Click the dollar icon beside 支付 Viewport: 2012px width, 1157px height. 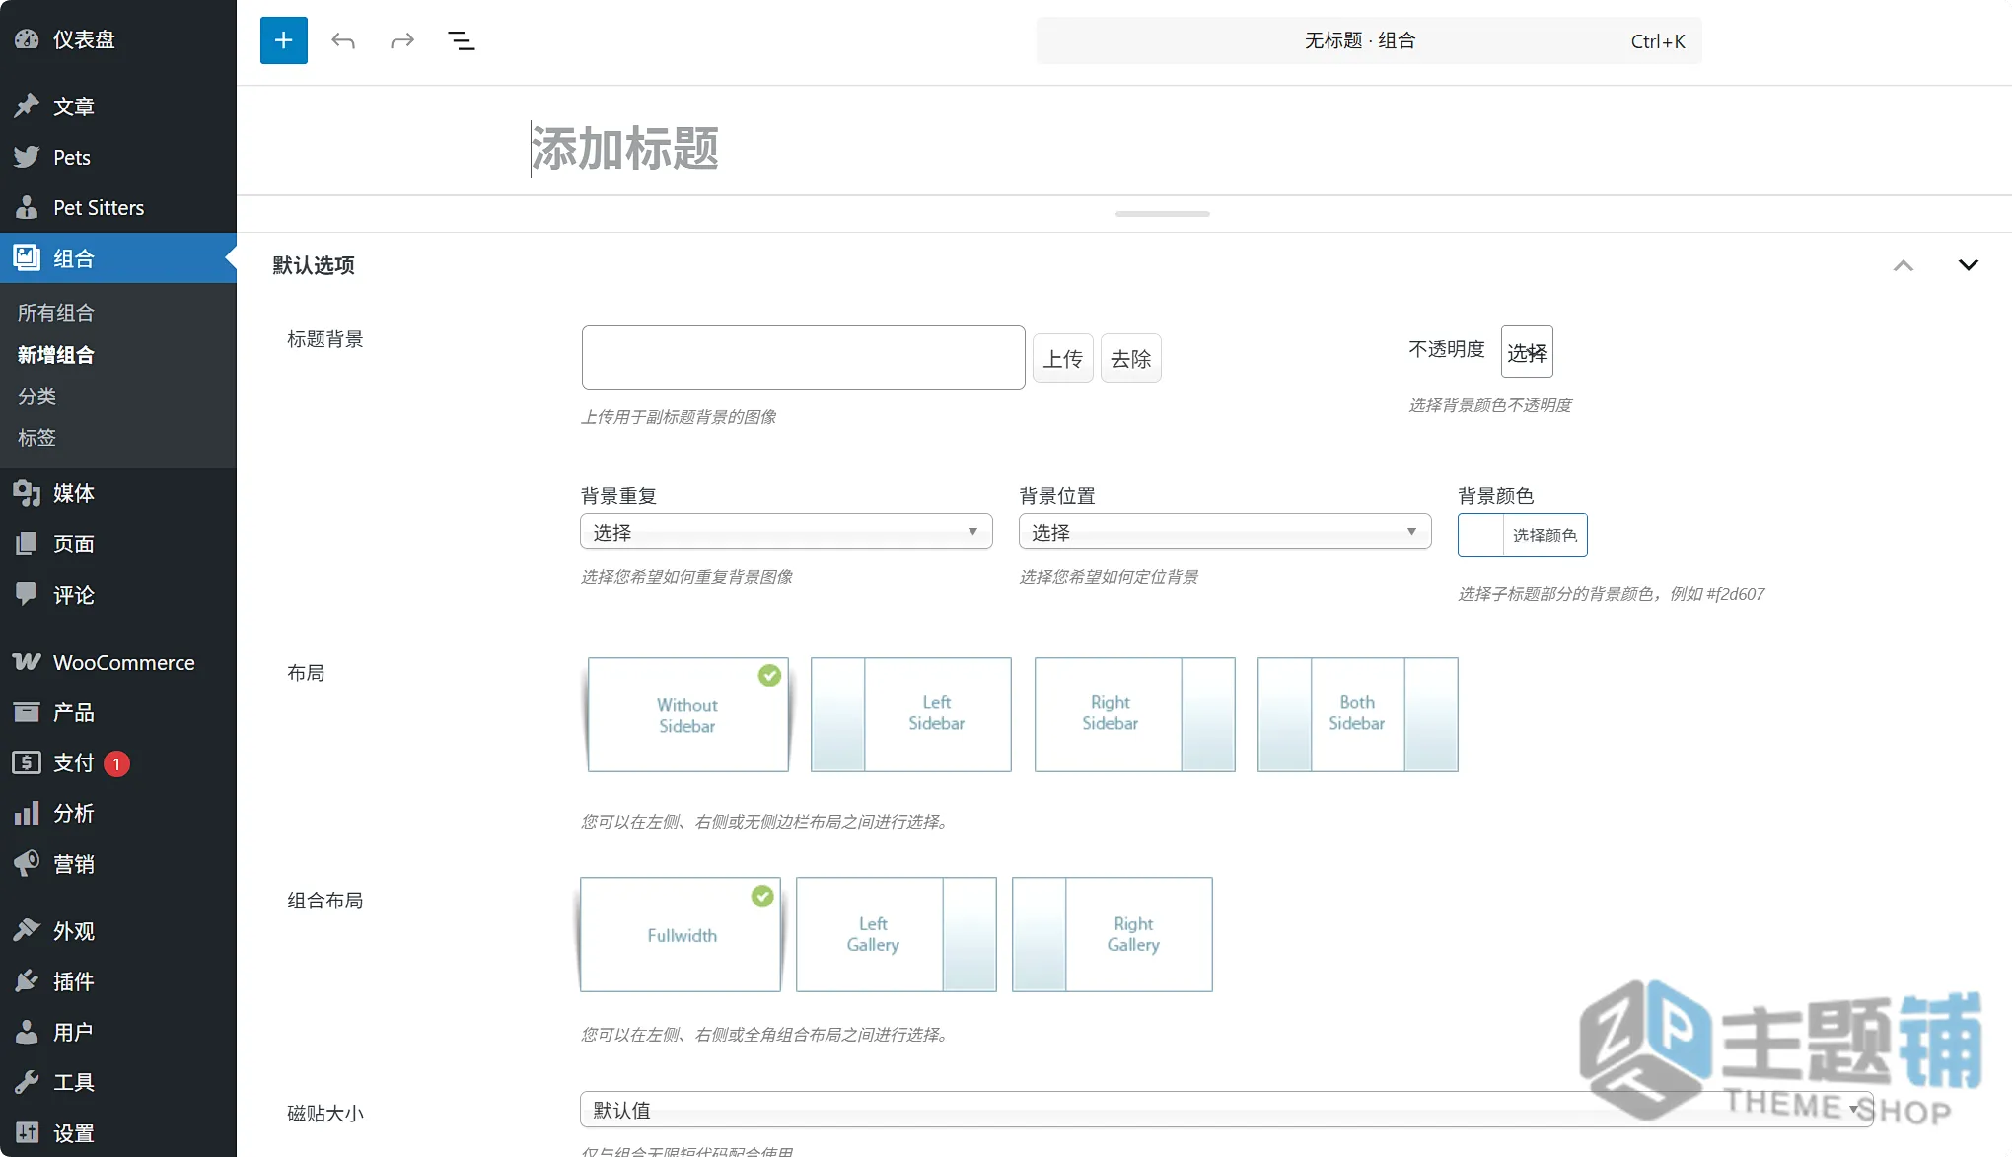pos(27,762)
